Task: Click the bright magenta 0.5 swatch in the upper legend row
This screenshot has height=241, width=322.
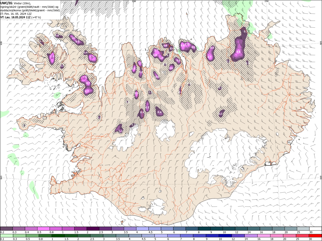Action: 43,229
